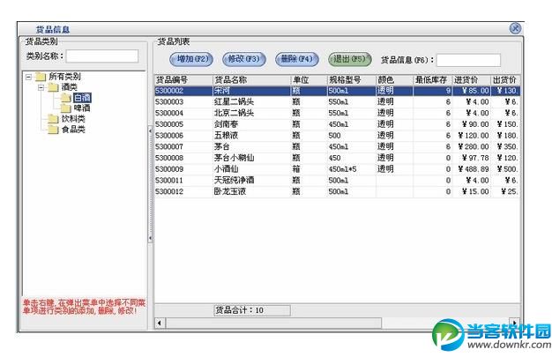
Task: Click the 饮料类 folder icon
Action: point(53,119)
